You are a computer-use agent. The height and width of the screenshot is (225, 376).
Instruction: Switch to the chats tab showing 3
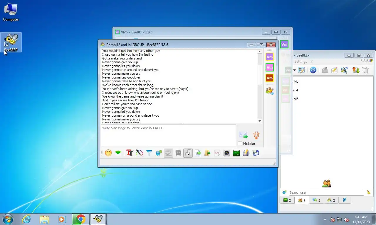[x=316, y=200]
